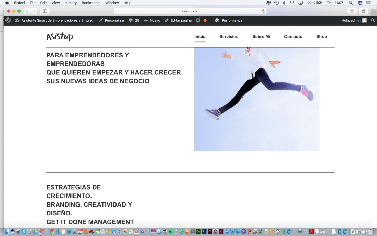
Task: Open the Hola, admin account menu
Action: point(354,20)
